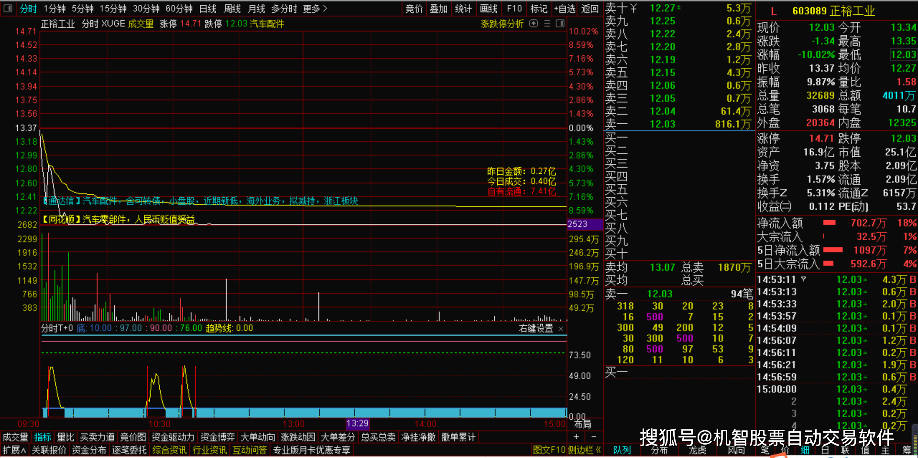
Task: Open 涨跌停分析 link
Action: (x=502, y=23)
